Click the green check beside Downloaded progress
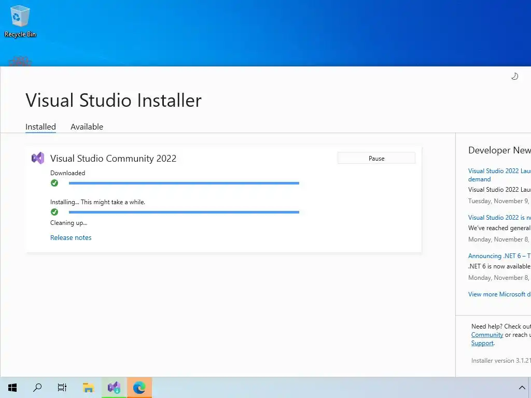This screenshot has height=398, width=531. [x=54, y=183]
